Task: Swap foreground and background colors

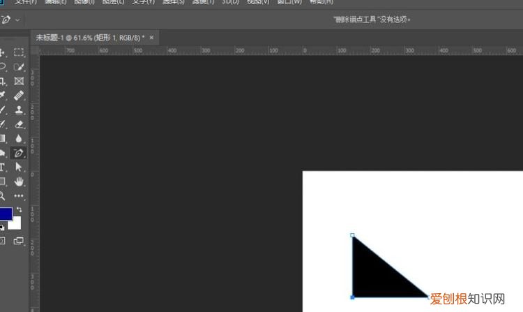Action: (20, 209)
